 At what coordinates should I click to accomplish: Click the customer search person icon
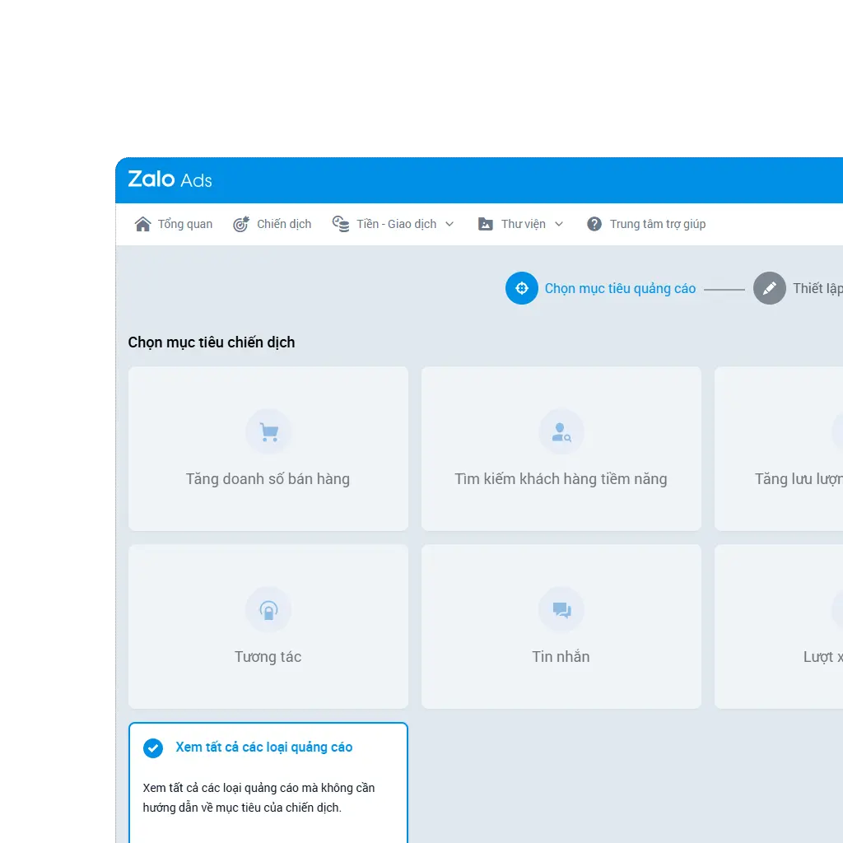coord(561,431)
